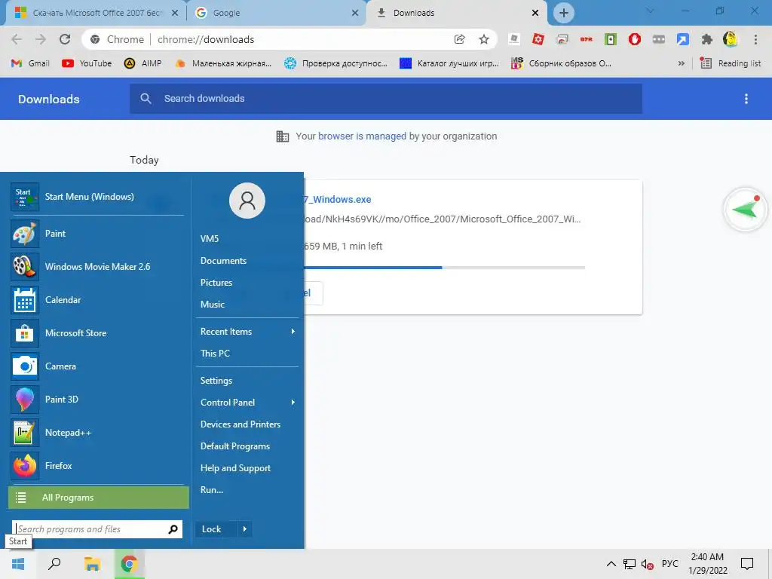Open the Run... dialog
Image resolution: width=772 pixels, height=579 pixels.
tap(212, 490)
